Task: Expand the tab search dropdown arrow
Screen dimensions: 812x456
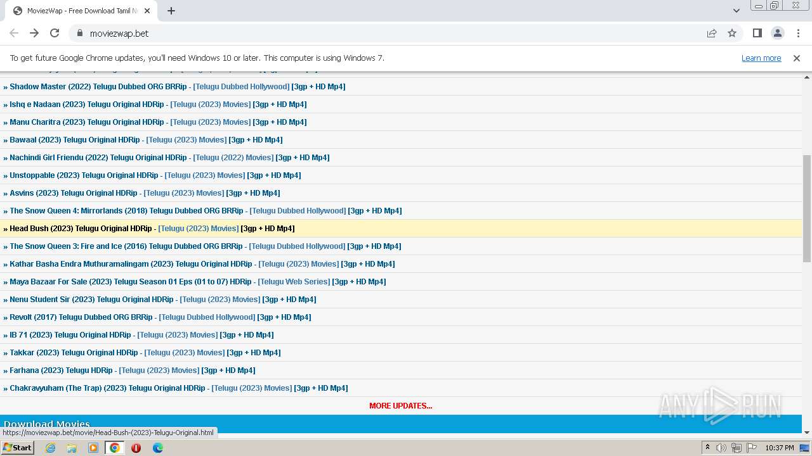Action: [x=736, y=11]
